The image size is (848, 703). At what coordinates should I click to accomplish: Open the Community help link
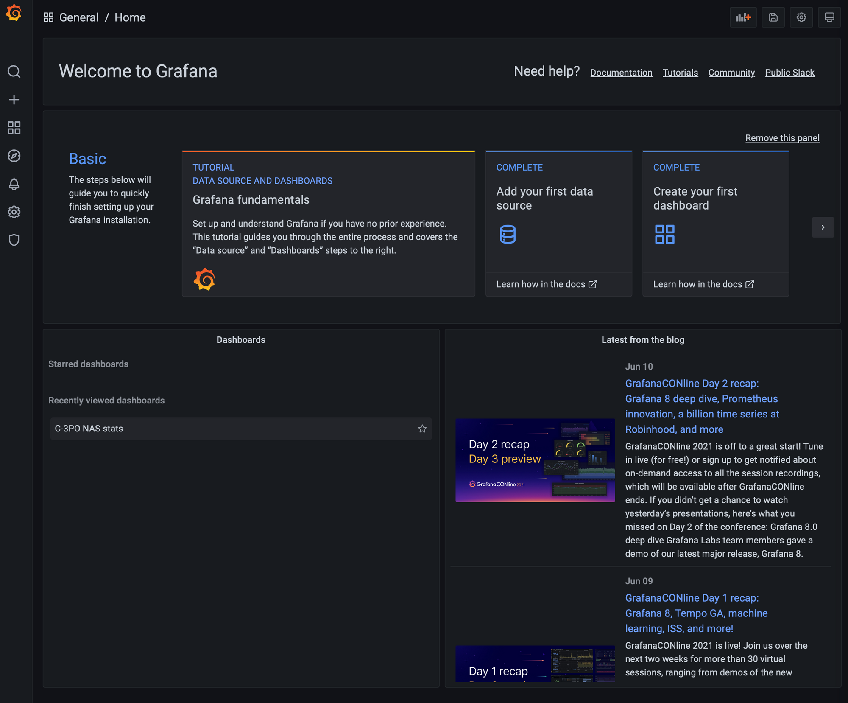(x=731, y=73)
